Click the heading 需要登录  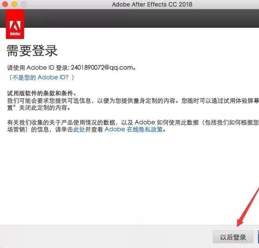coord(32,51)
